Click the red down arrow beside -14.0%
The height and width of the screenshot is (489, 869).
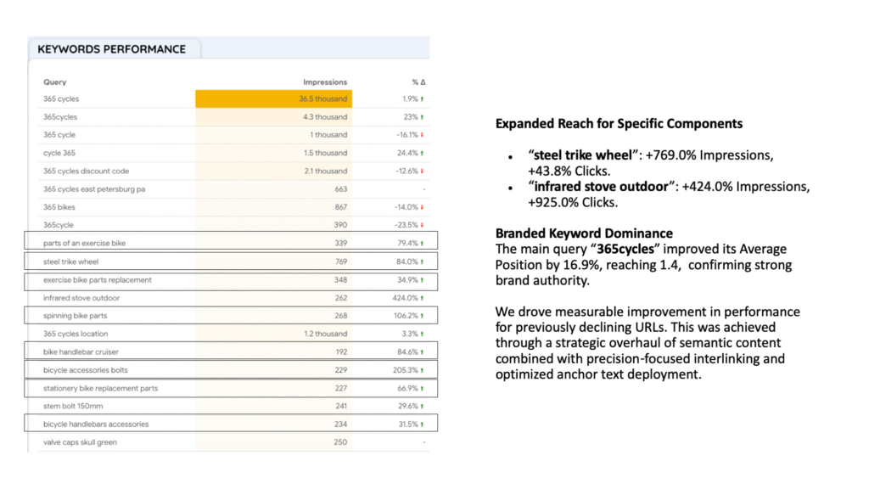tap(423, 207)
